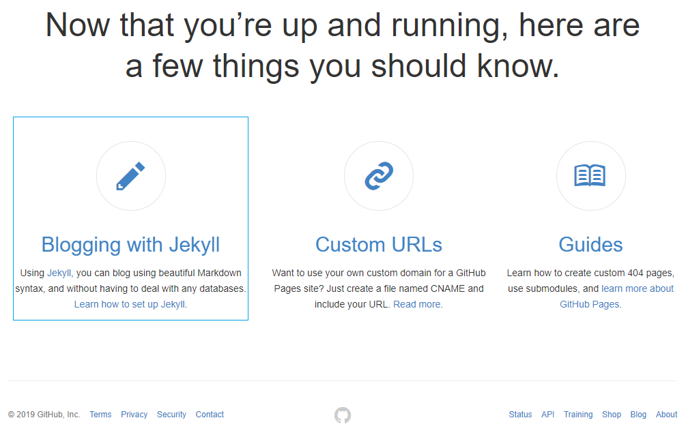This screenshot has height=433, width=686.
Task: Click the GitHub Octocat logo in the footer
Action: point(343,415)
